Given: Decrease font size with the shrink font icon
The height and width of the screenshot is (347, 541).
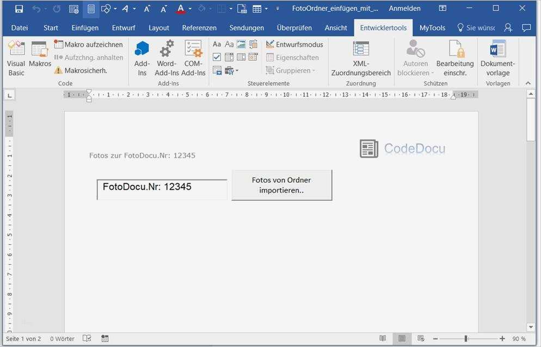Looking at the screenshot, I should point(163,9).
